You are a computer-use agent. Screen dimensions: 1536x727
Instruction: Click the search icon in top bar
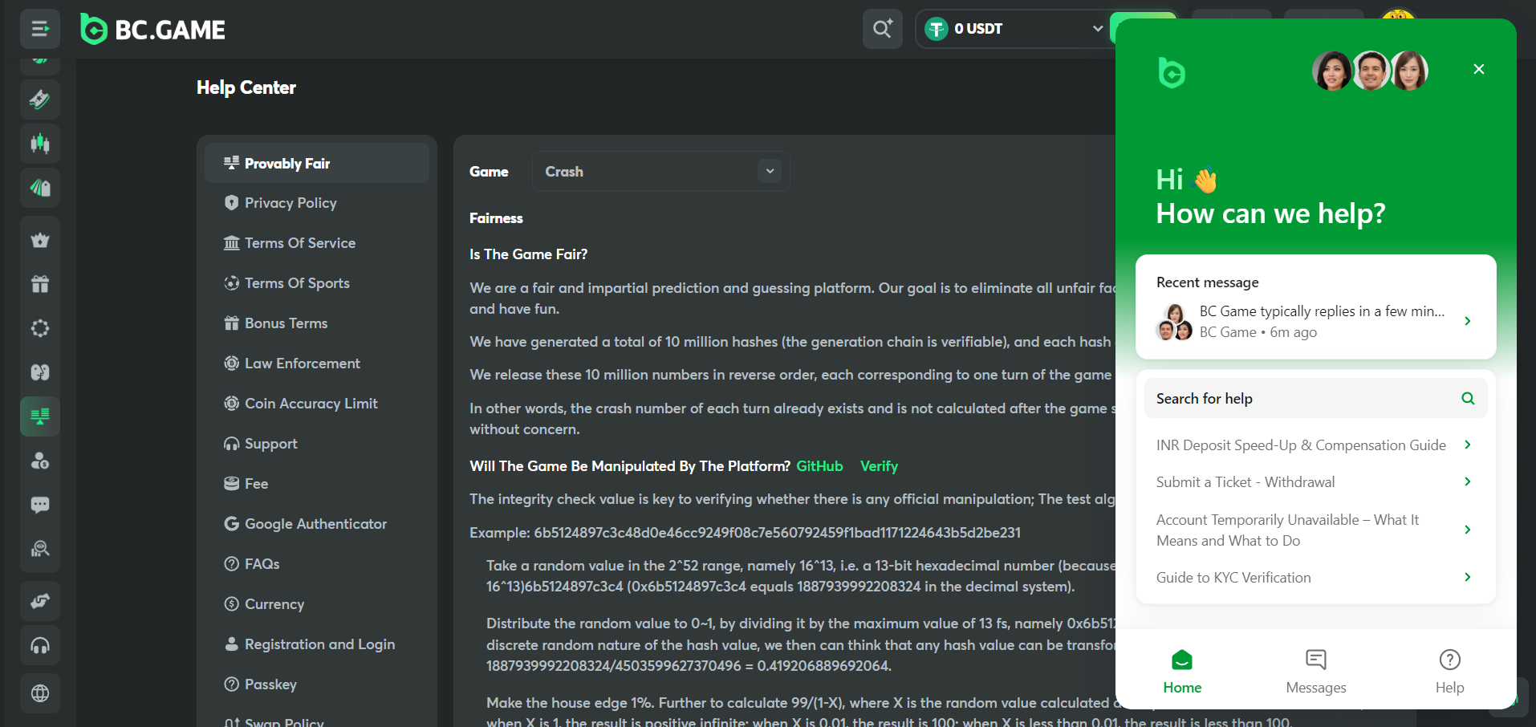[883, 29]
